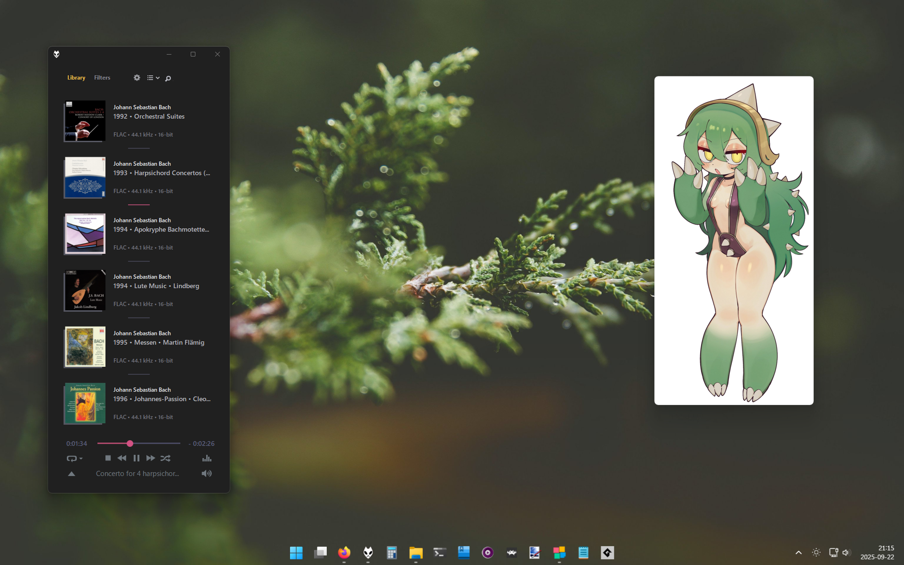Open colorful squares app in taskbar
Screen dimensions: 904x565
(559, 552)
